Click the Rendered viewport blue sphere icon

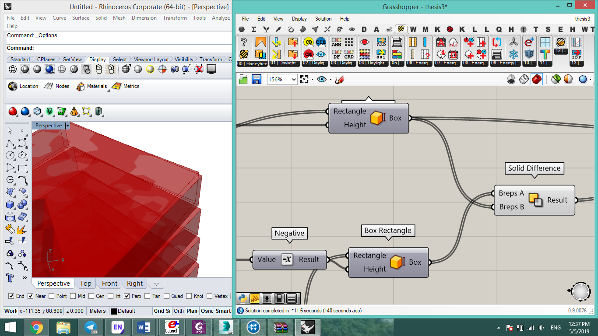pyautogui.click(x=49, y=69)
